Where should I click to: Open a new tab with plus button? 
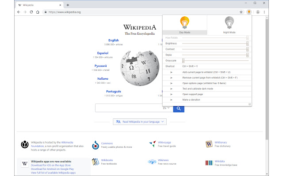[68, 5]
